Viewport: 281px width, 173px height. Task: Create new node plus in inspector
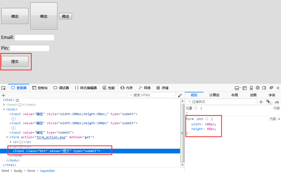tap(3, 95)
